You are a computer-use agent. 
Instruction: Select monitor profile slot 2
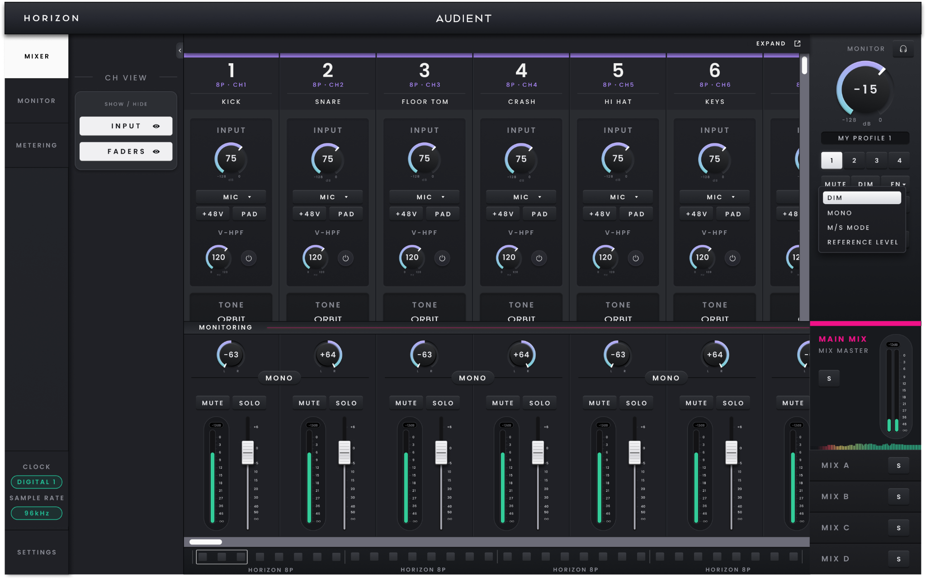[x=854, y=160]
